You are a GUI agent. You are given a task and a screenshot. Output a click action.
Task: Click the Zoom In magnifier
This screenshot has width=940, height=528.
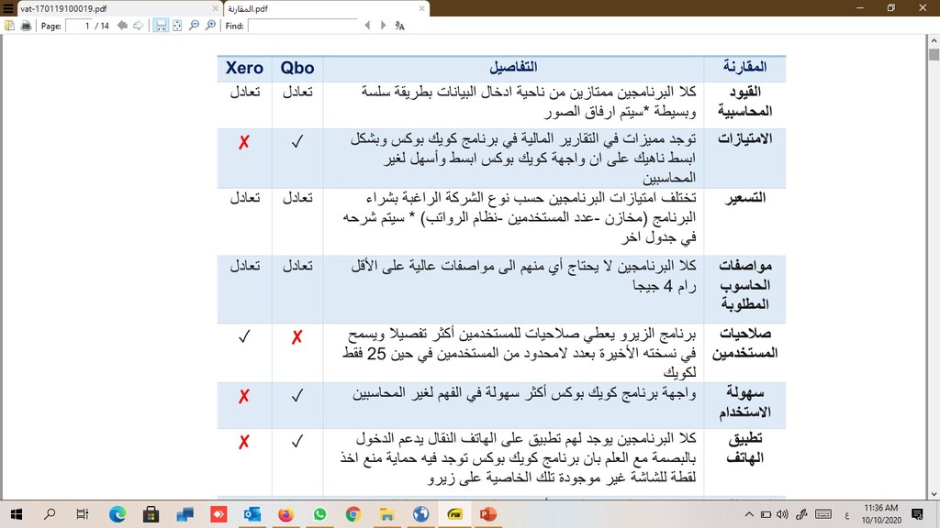click(x=211, y=26)
